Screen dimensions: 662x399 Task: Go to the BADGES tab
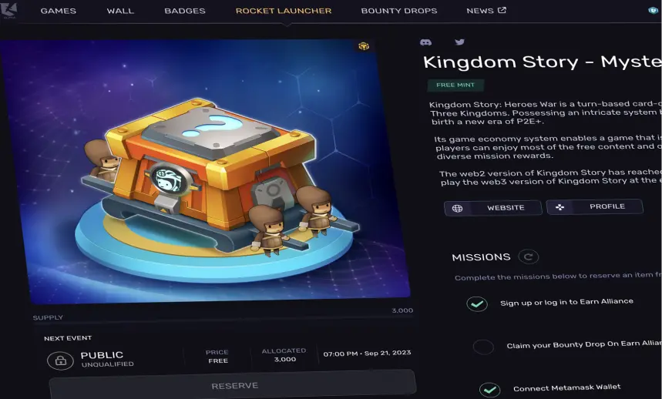pyautogui.click(x=185, y=11)
